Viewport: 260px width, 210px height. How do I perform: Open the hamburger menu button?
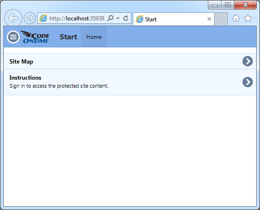[13, 37]
